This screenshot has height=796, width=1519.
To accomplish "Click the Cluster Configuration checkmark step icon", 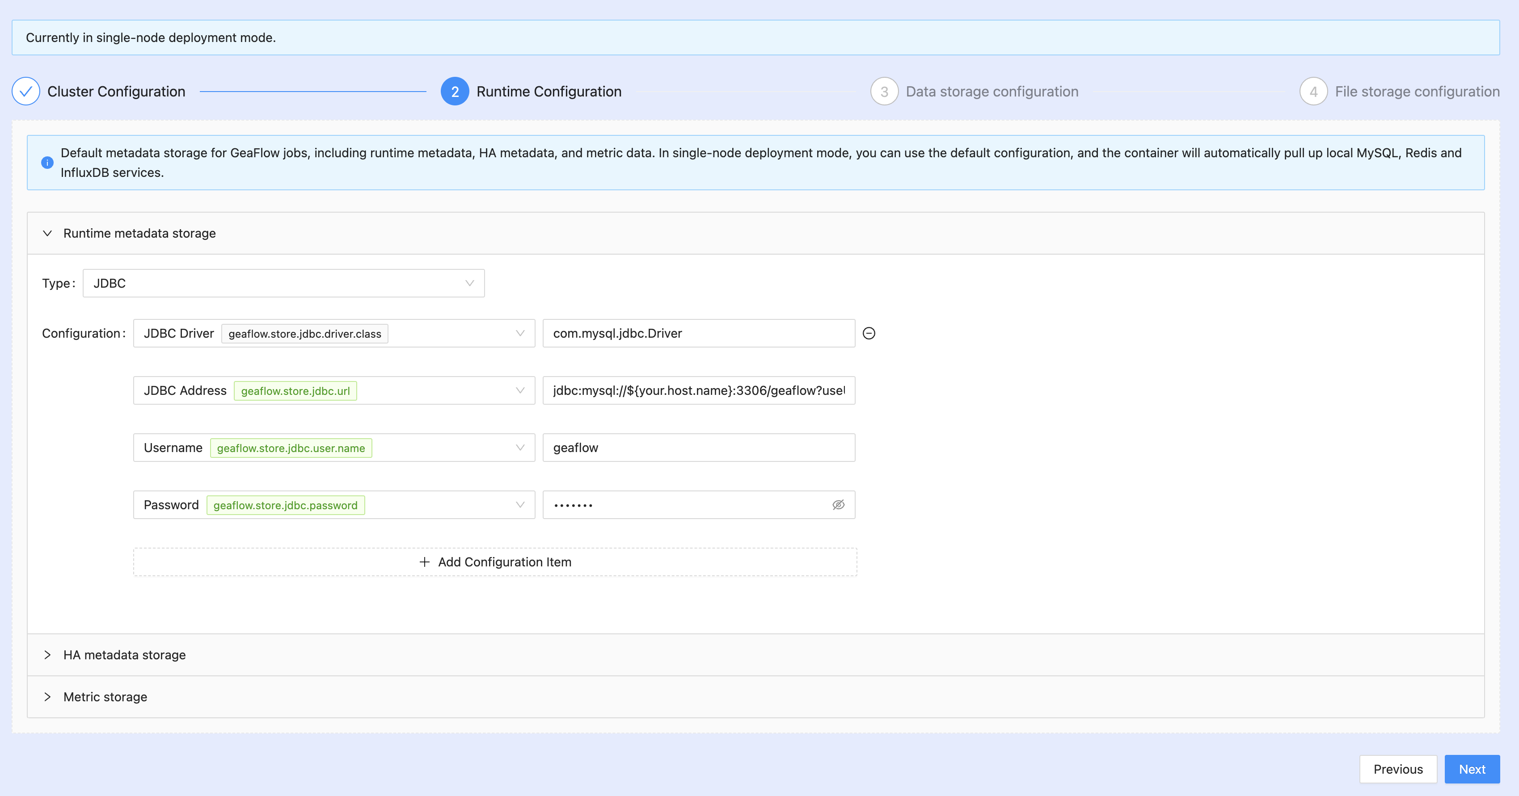I will click(x=26, y=91).
